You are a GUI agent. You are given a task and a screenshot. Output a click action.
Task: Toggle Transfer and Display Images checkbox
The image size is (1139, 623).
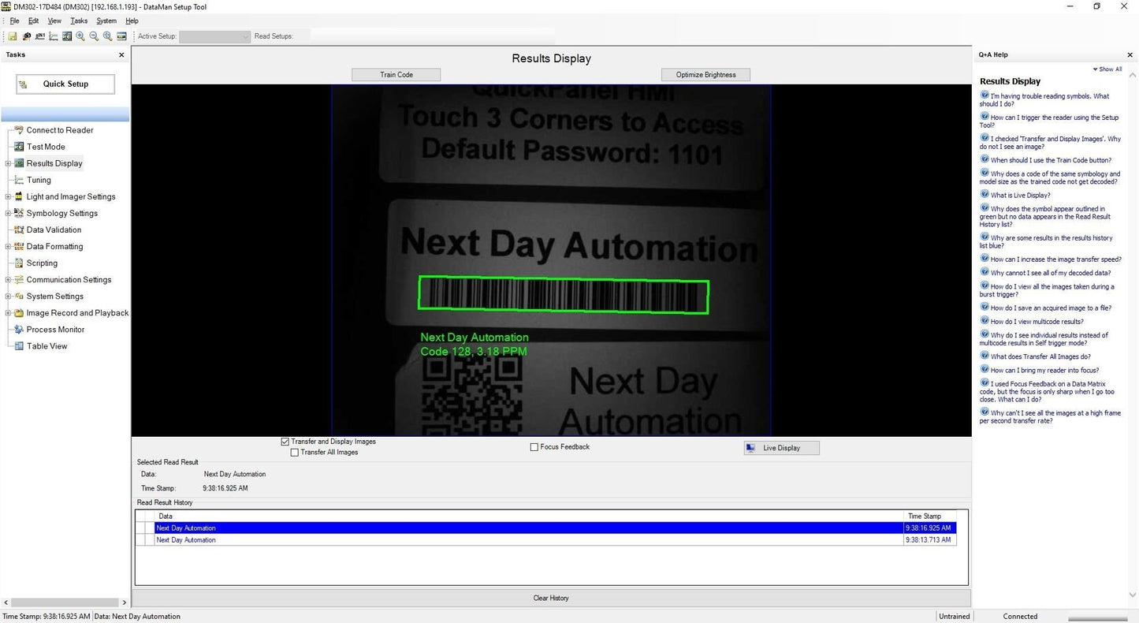tap(285, 442)
